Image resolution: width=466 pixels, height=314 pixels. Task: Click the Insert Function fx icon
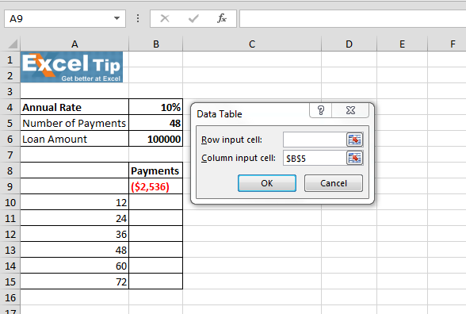[221, 18]
